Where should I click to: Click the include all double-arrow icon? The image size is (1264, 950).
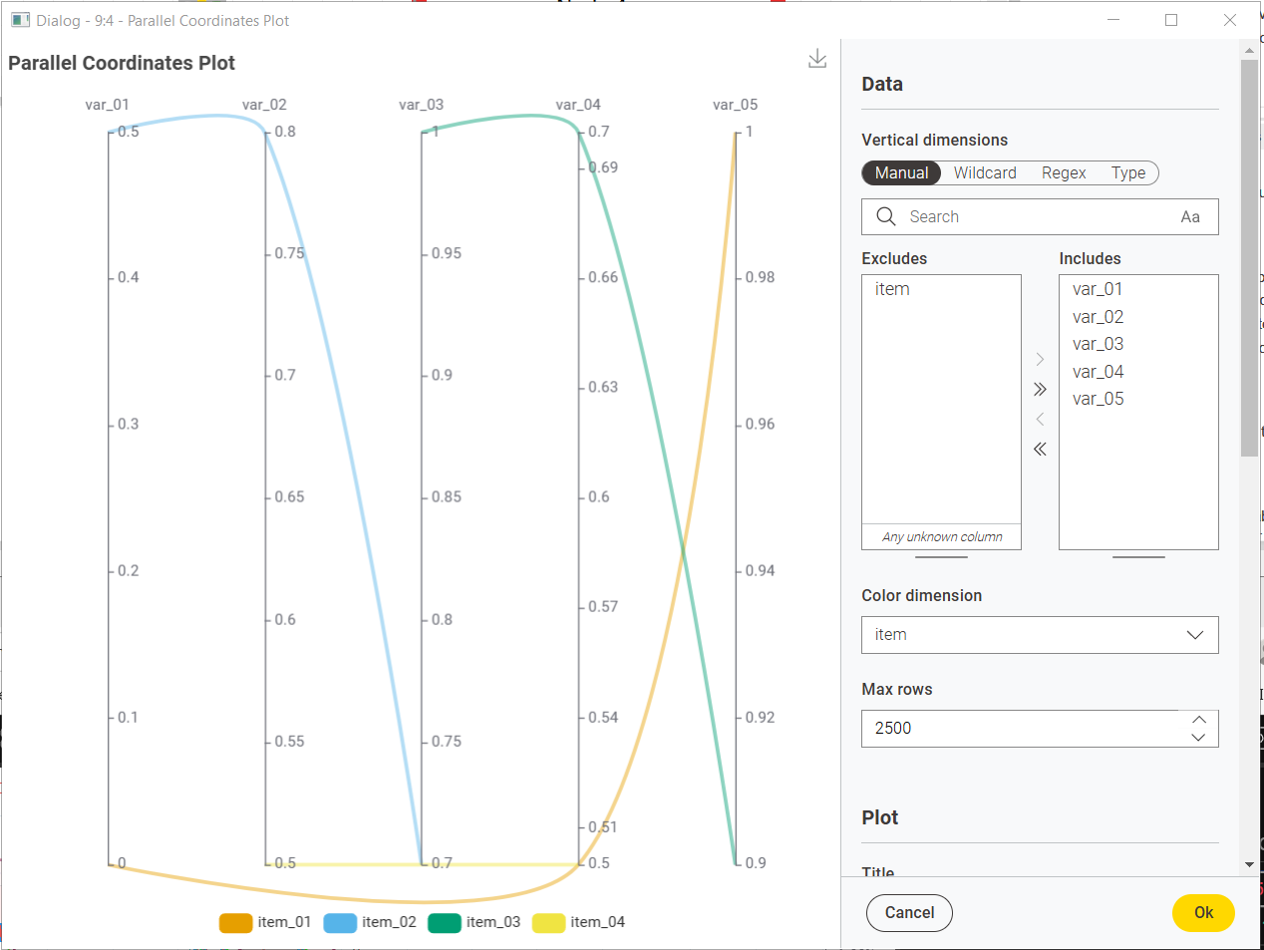1040,389
